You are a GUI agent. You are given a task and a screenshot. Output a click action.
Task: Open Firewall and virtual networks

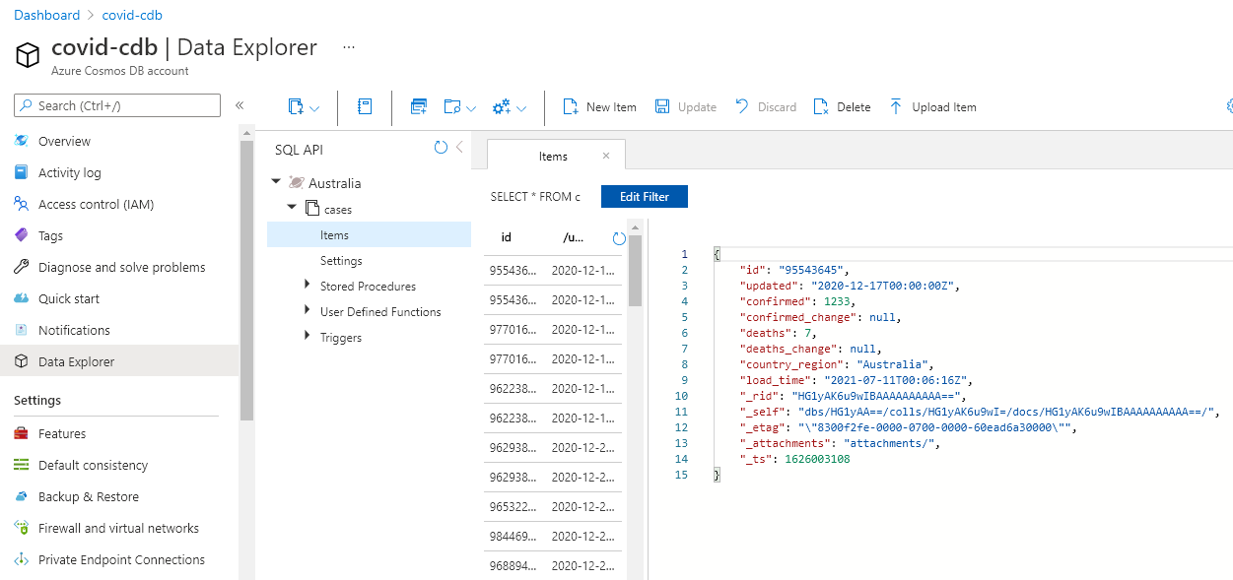119,528
